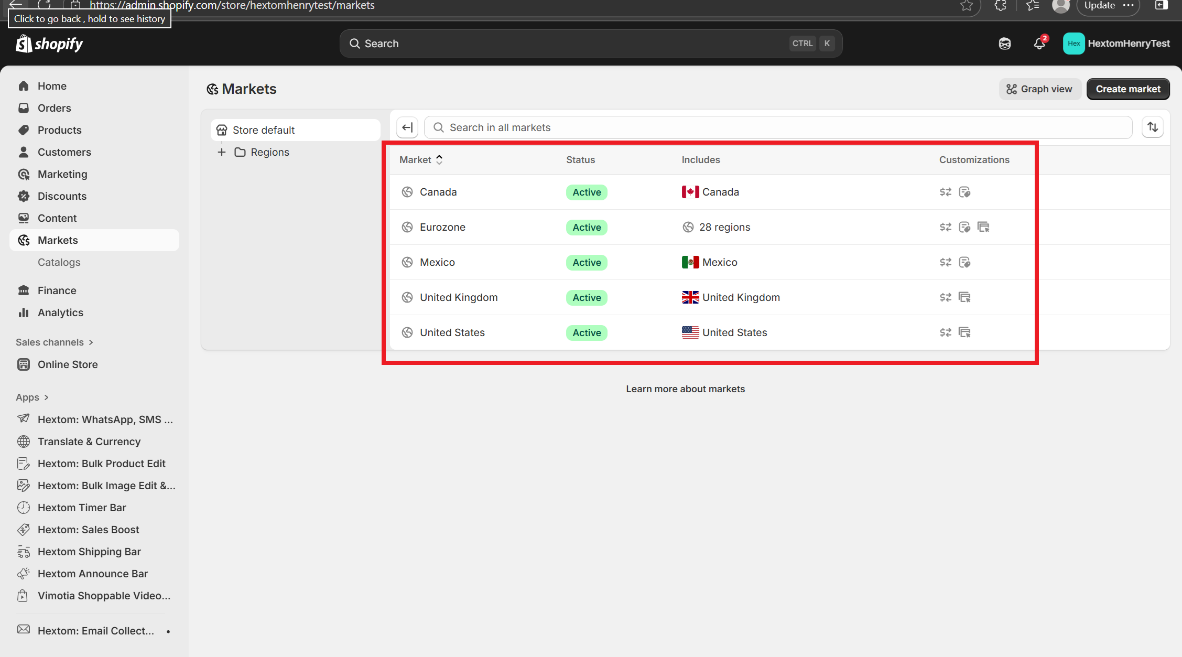Open Catalogs submenu item
The width and height of the screenshot is (1182, 657).
point(59,262)
